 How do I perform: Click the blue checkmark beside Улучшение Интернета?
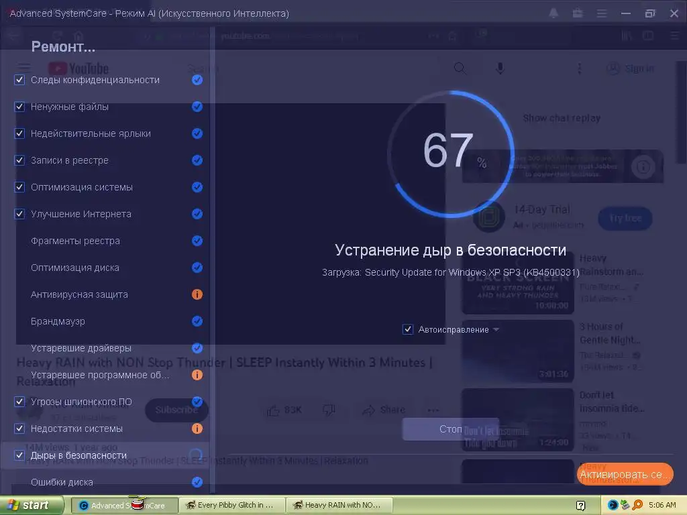(x=197, y=214)
